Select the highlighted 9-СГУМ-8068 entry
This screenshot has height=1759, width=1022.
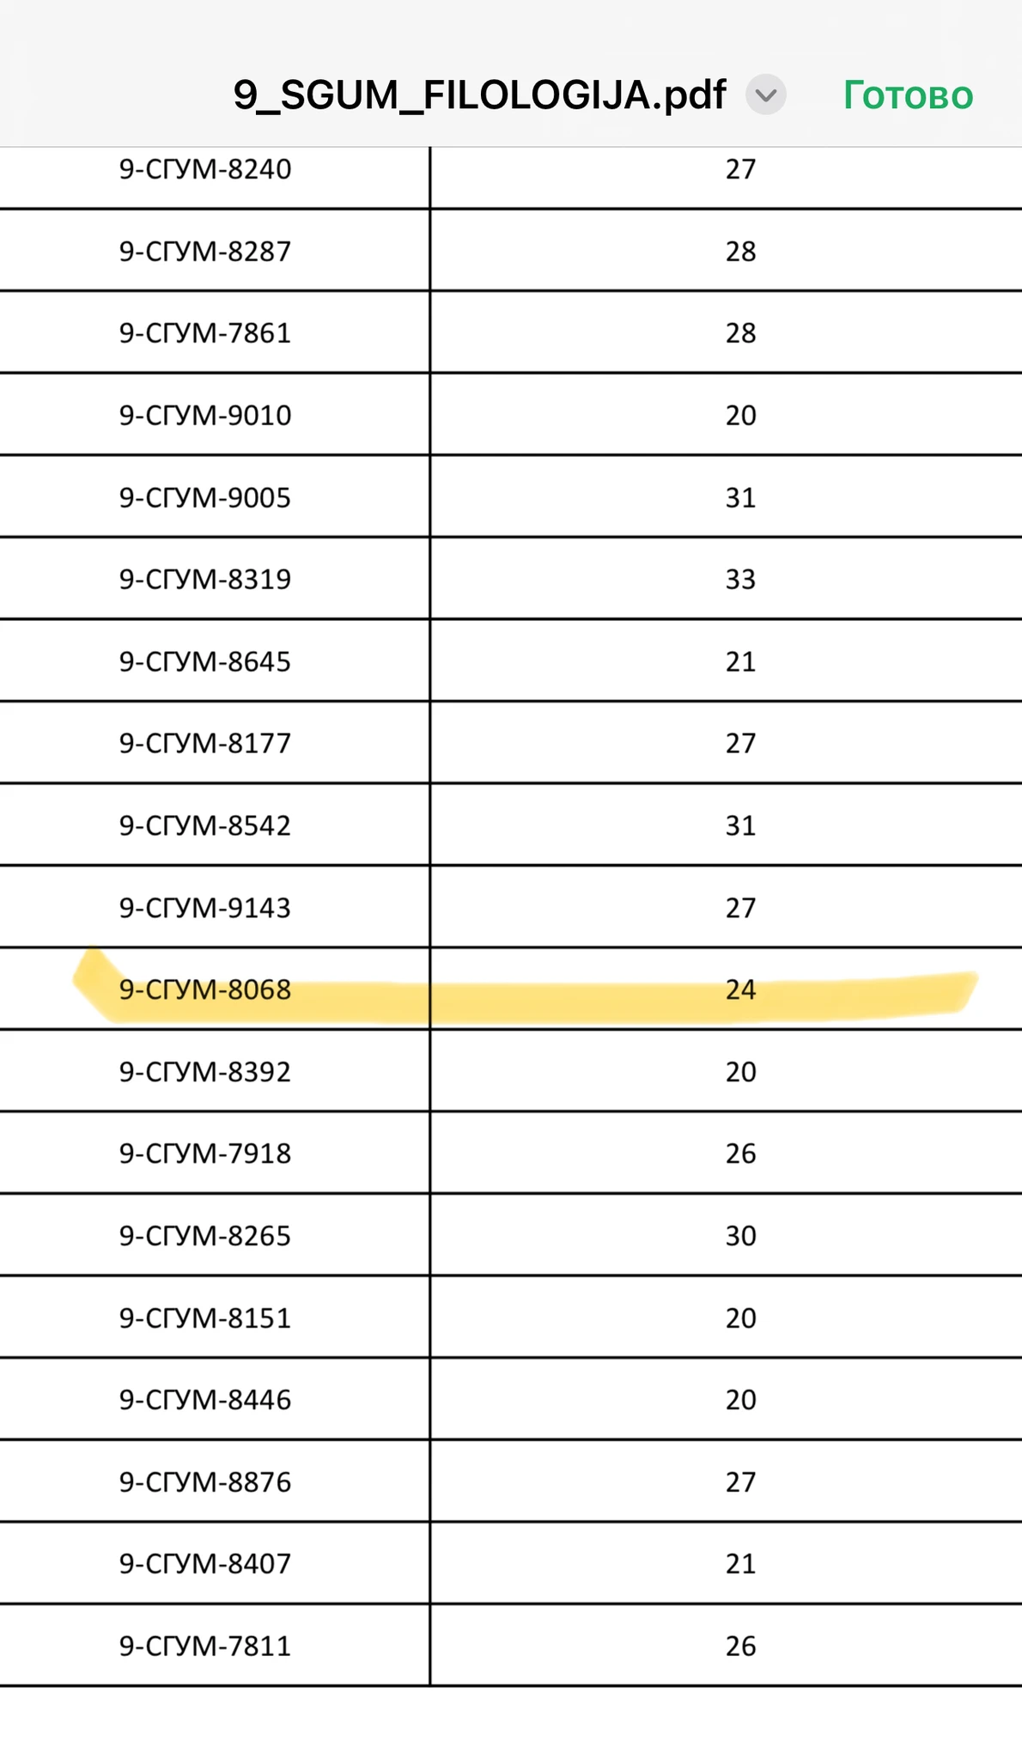pyautogui.click(x=205, y=989)
